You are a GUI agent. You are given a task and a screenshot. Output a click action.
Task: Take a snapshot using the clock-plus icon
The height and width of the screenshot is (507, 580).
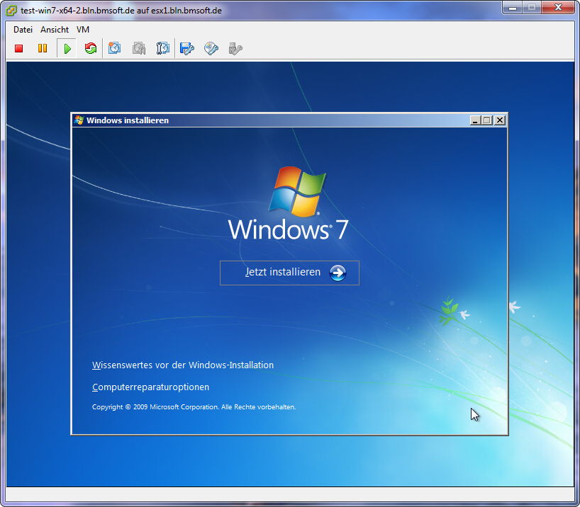tap(114, 48)
